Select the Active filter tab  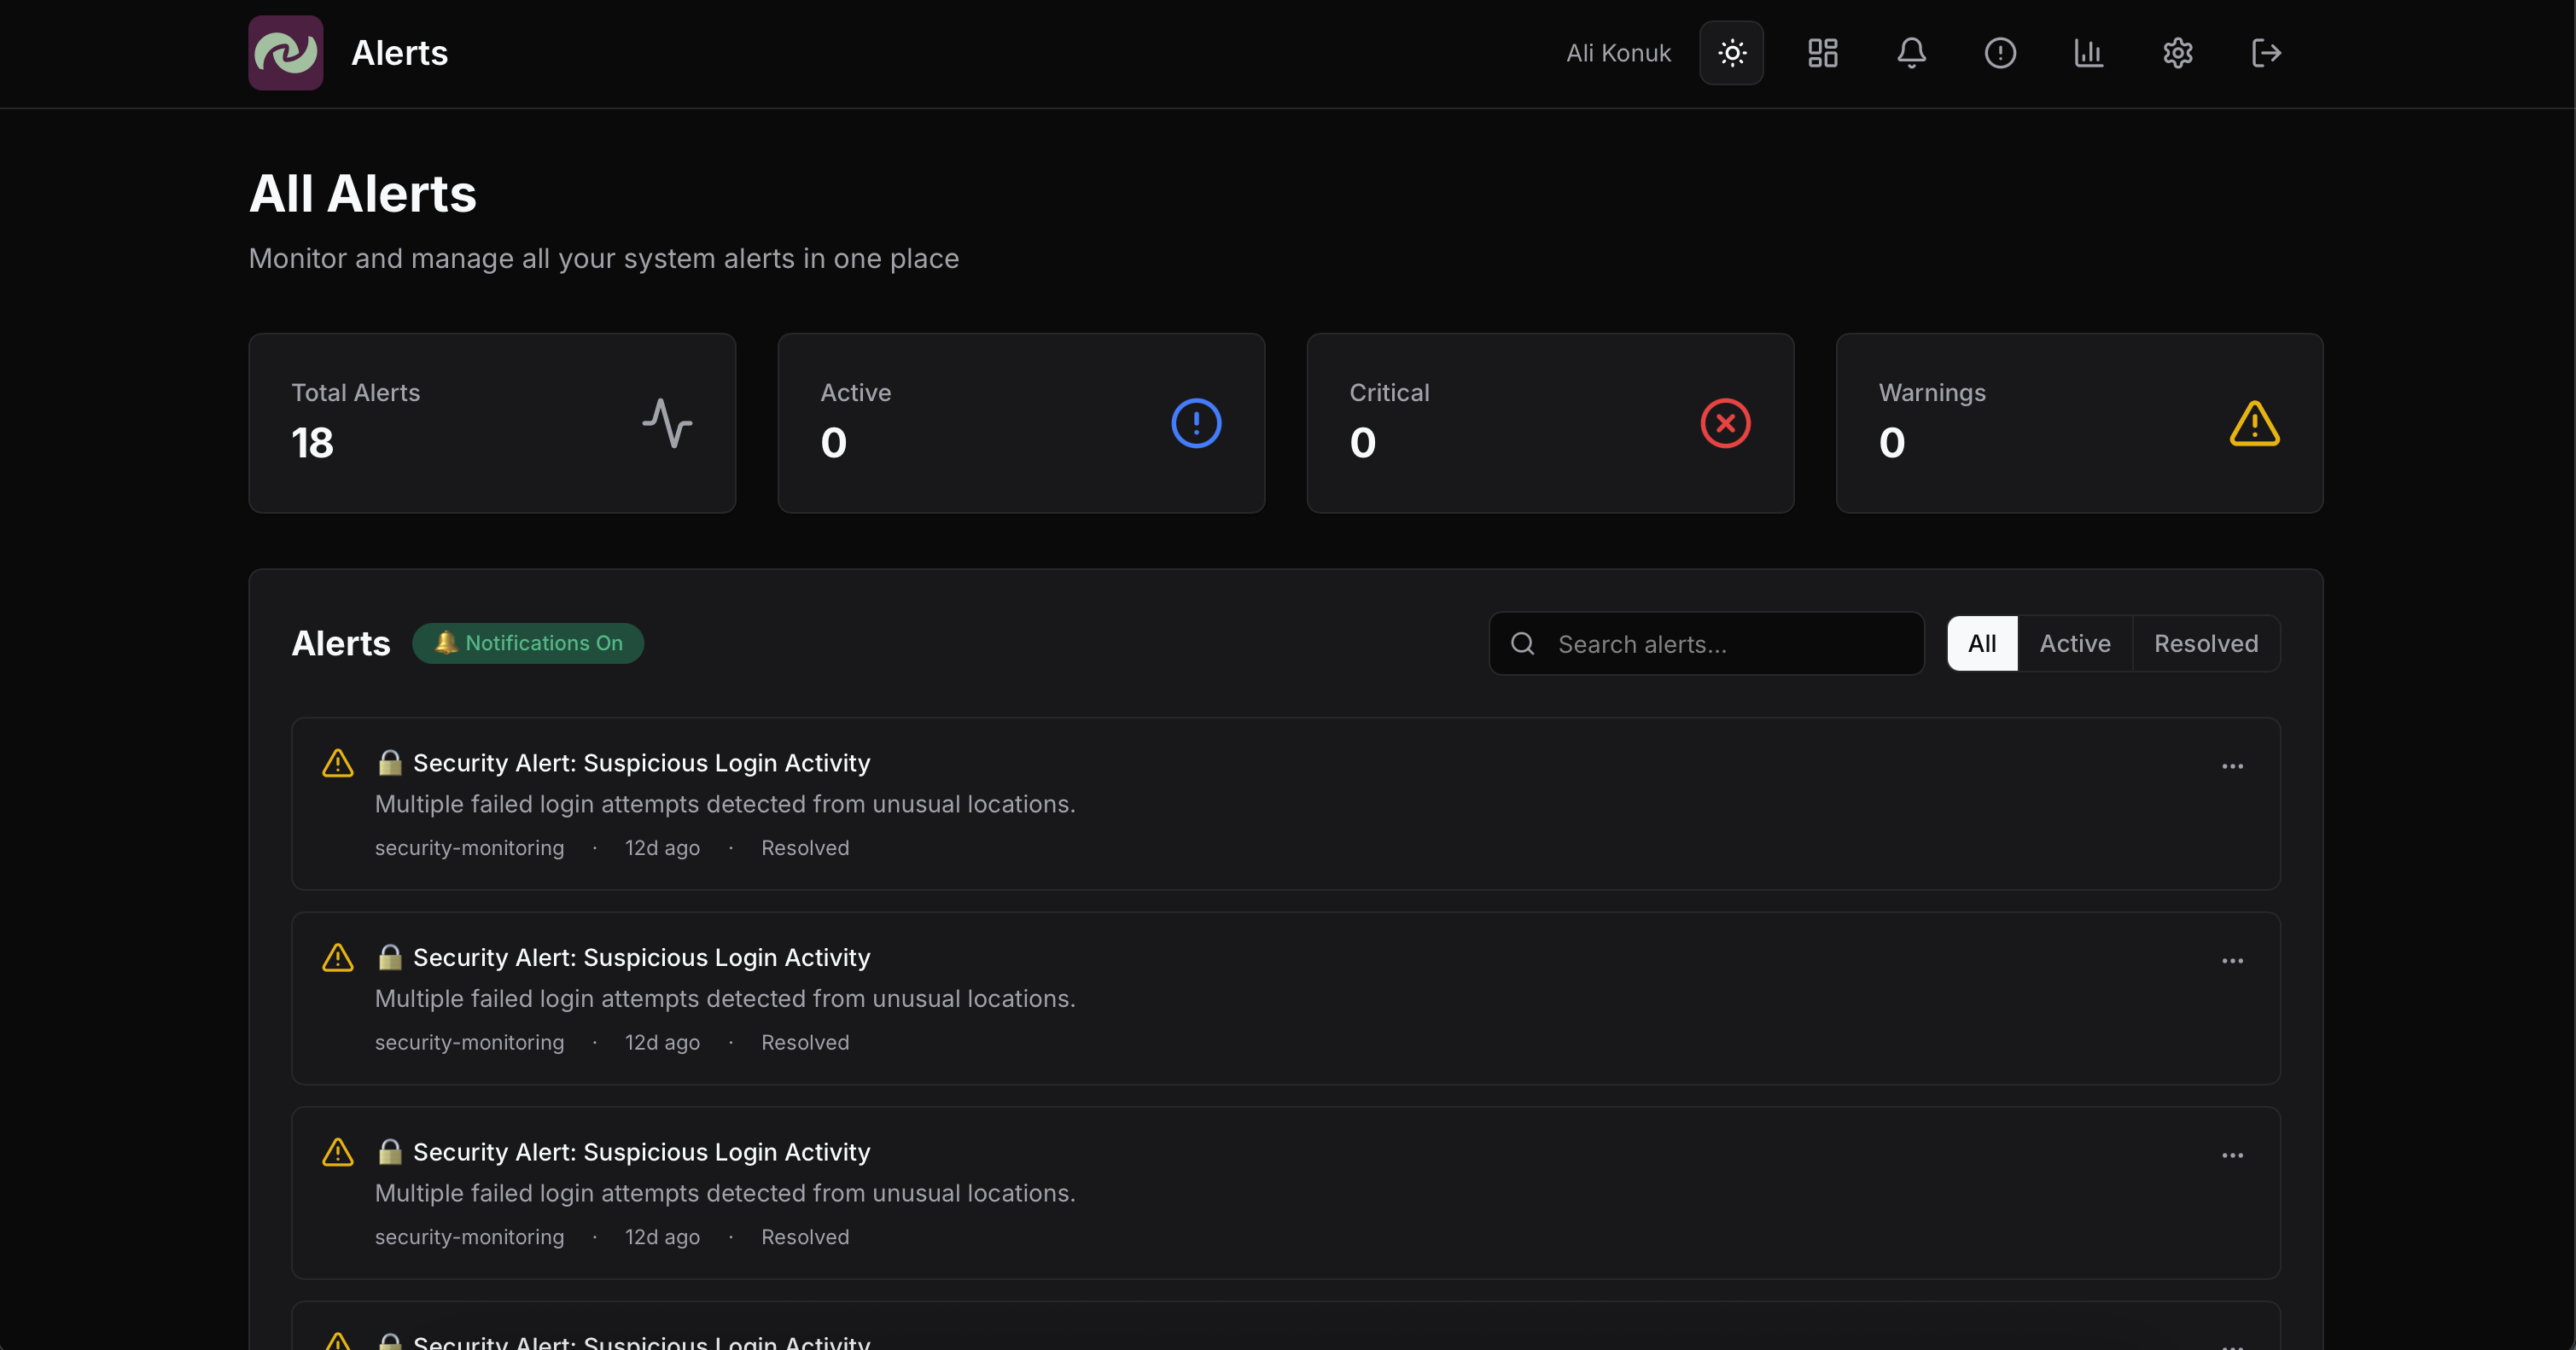[x=2075, y=643]
